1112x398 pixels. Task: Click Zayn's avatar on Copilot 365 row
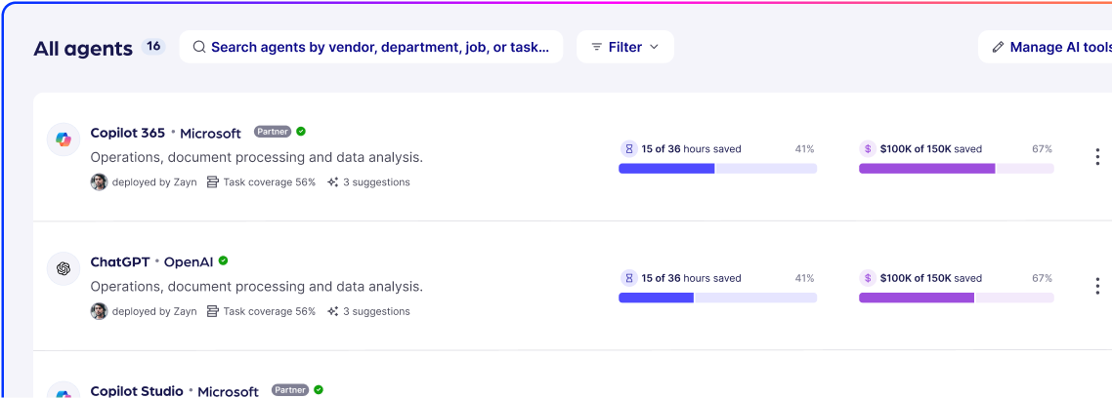[99, 182]
